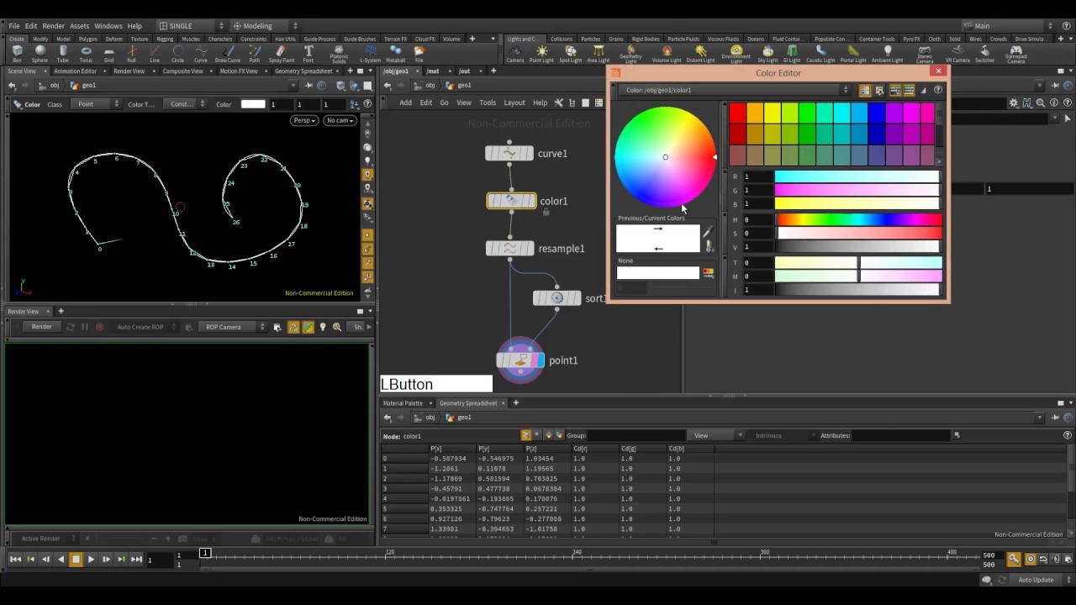
Task: Adjust the Hue slider in Color Editor
Action: (857, 219)
